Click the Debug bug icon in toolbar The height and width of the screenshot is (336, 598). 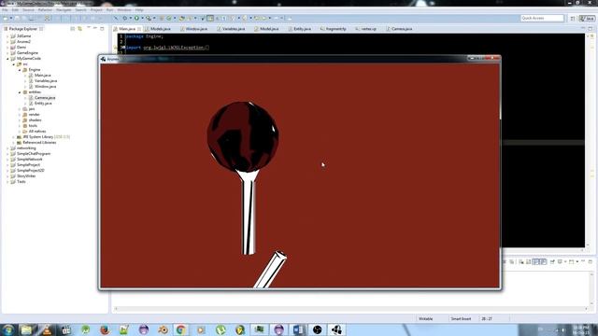pyautogui.click(x=124, y=18)
